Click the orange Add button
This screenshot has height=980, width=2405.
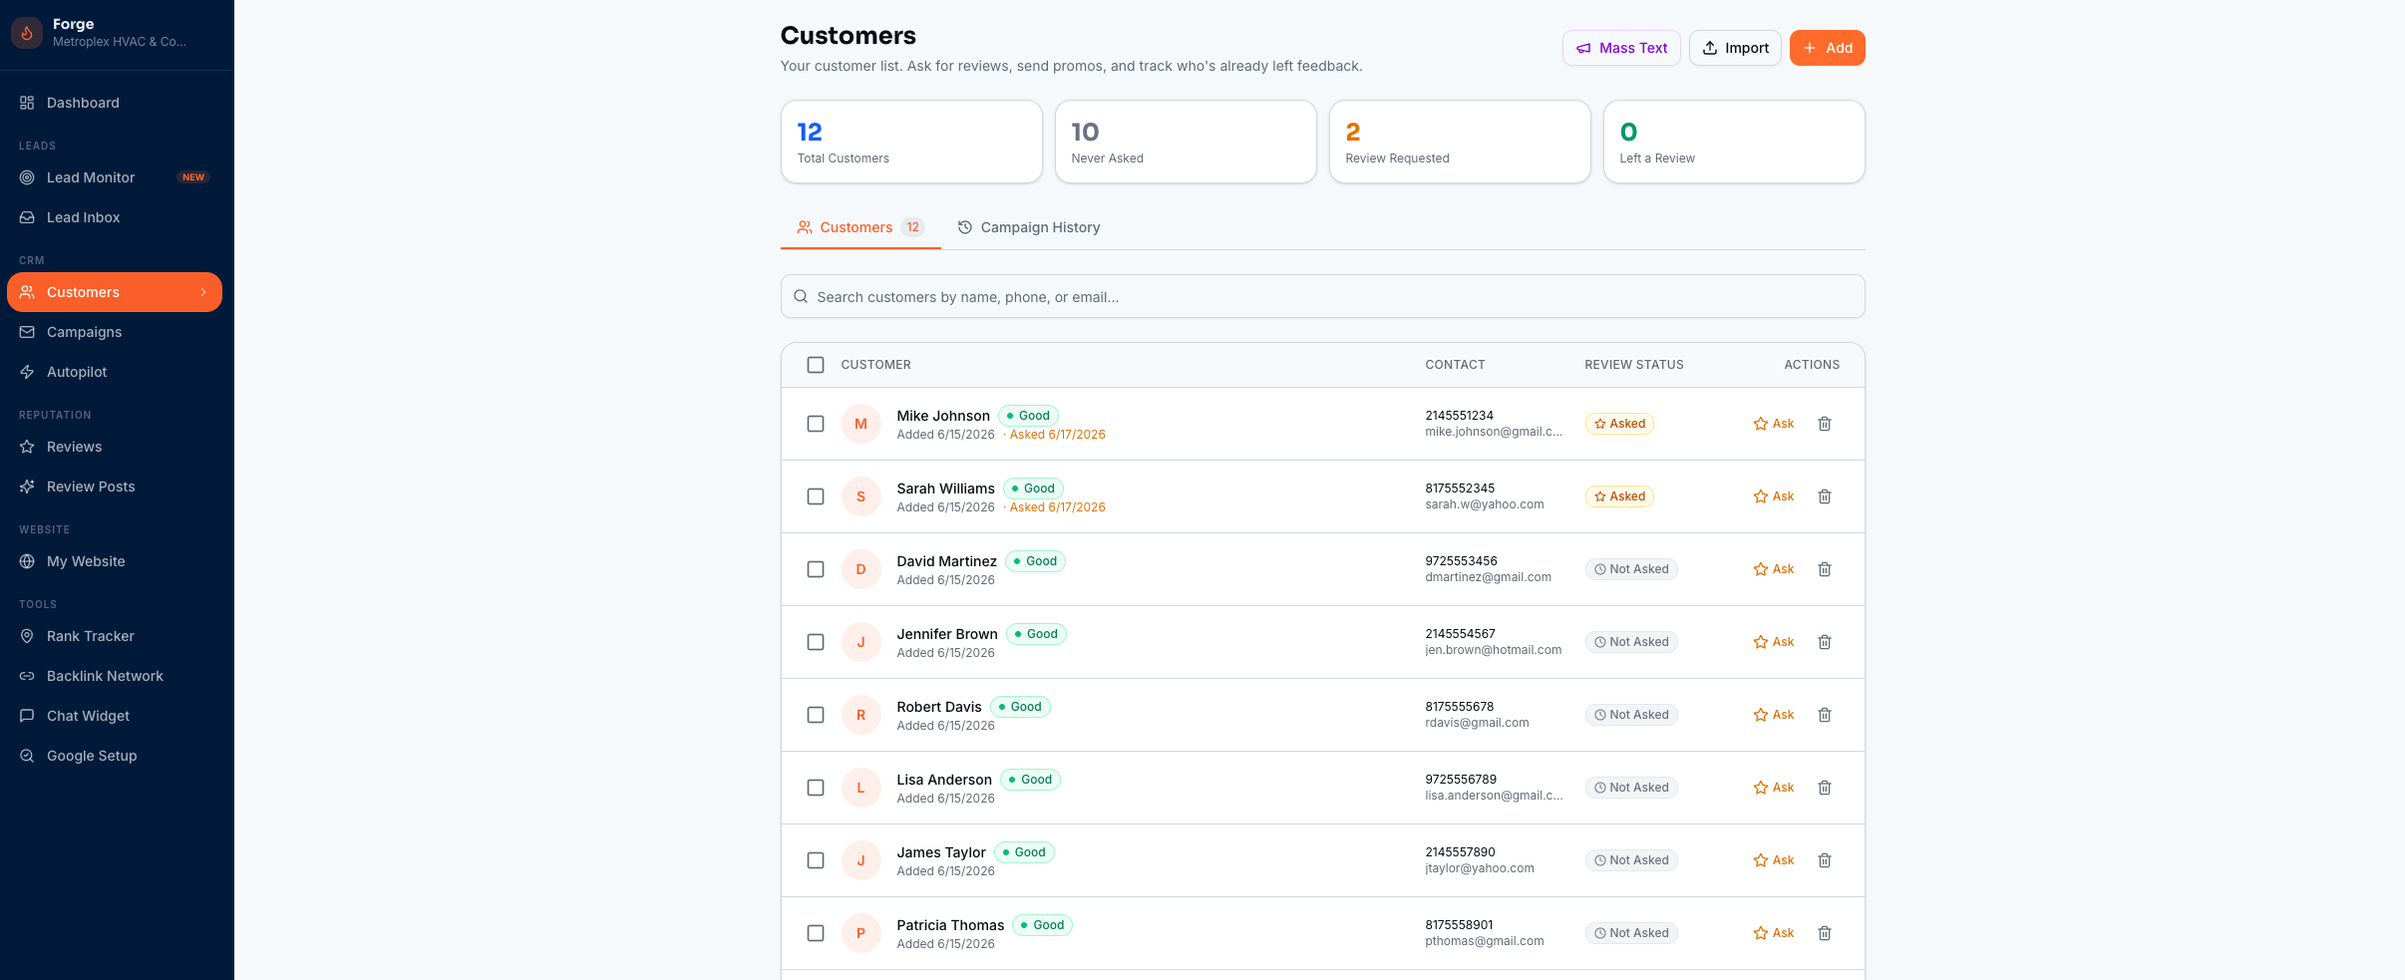(1827, 48)
